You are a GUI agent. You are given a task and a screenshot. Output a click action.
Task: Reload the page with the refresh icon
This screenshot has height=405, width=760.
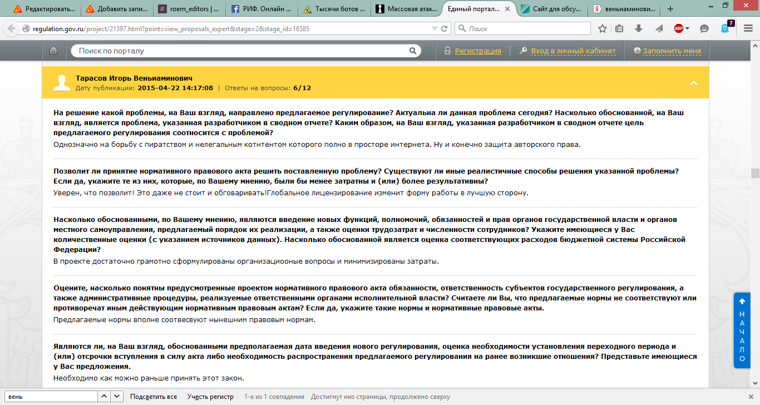coord(445,28)
